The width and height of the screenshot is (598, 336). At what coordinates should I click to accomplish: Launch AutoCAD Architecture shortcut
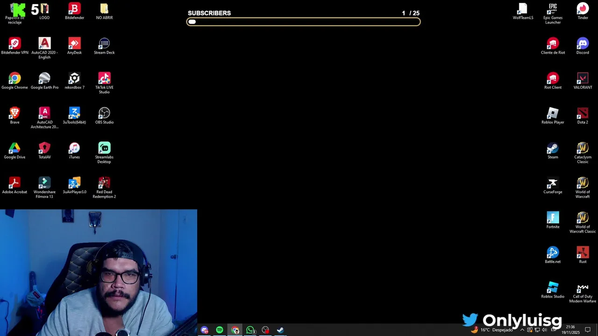pos(44,118)
